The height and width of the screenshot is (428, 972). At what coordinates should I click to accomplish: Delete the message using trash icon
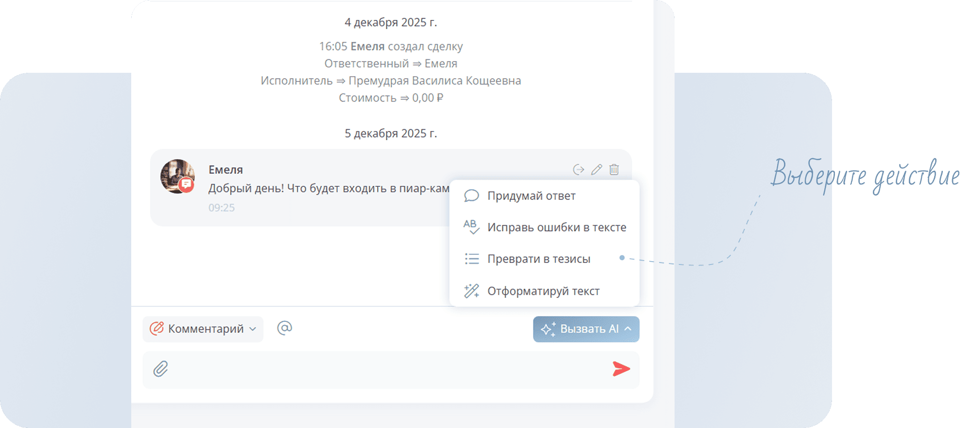click(x=614, y=169)
